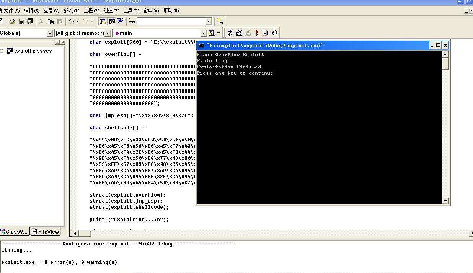Click the Build icon in the build toolbar
Image resolution: width=473 pixels, height=273 pixels.
(x=239, y=33)
